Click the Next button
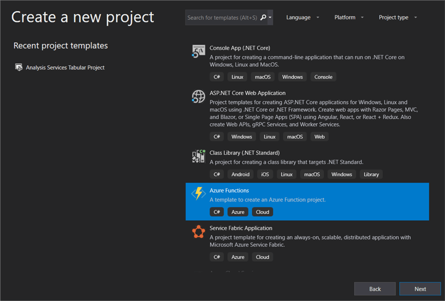The height and width of the screenshot is (301, 445). click(420, 288)
